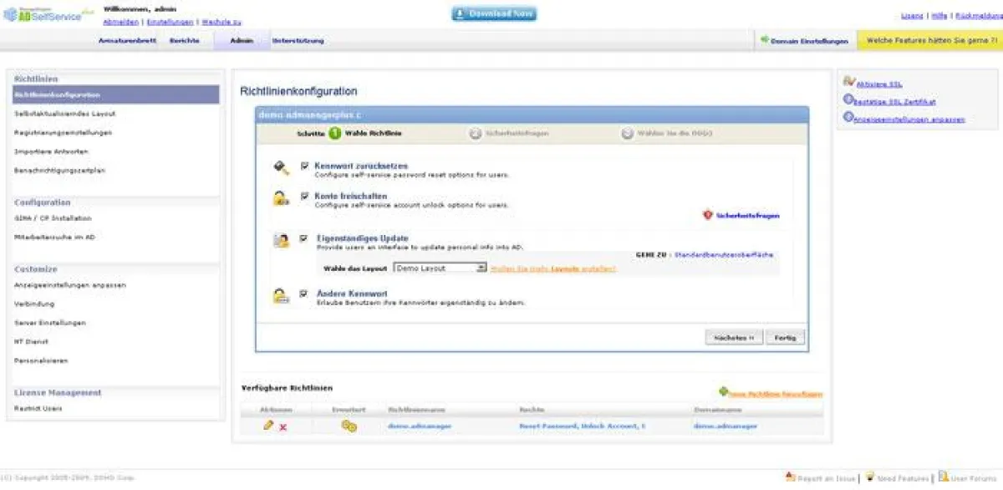
Task: Click the grey step 2 circle
Action: (476, 133)
